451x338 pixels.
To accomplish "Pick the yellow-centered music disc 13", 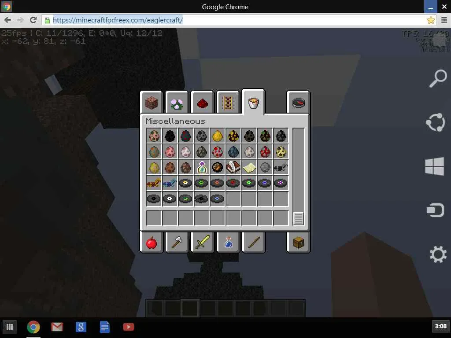I will (x=185, y=183).
